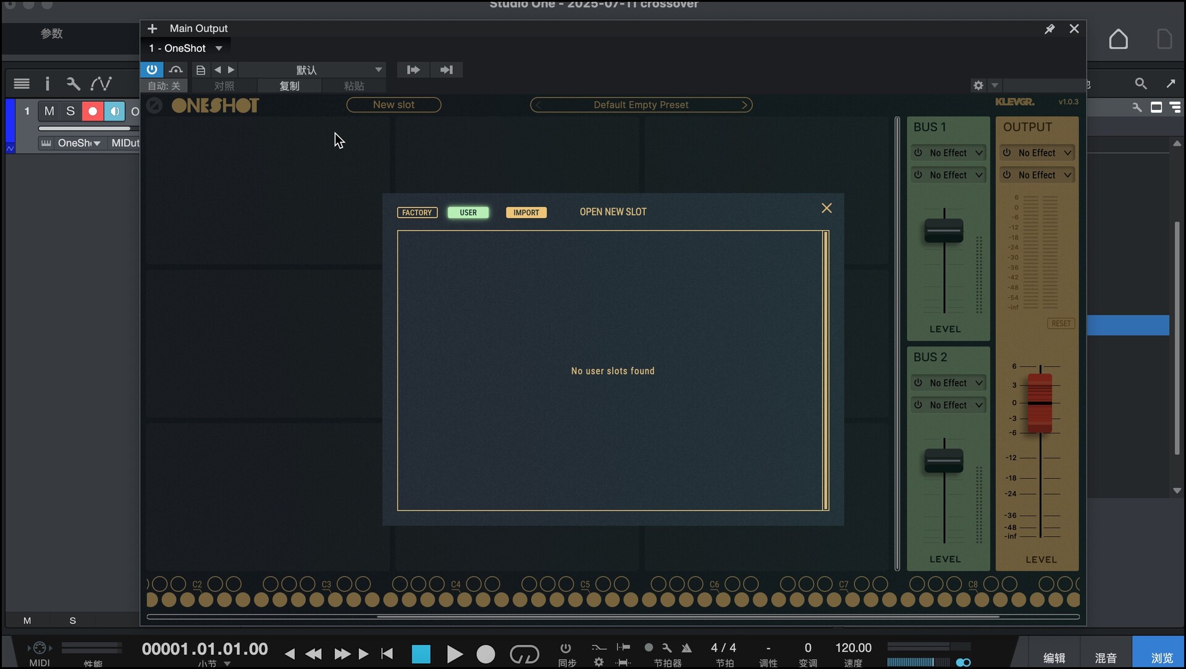Click the arrow-to-bar routing button
The width and height of the screenshot is (1186, 669).
[x=446, y=70]
